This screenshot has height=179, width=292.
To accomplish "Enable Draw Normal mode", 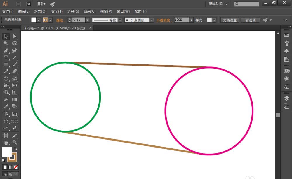I will (x=5, y=174).
